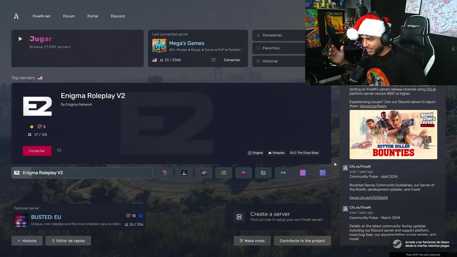457x257 pixels.
Task: Click the pink upvote burst icon showing 5
Action: pyautogui.click(x=40, y=127)
